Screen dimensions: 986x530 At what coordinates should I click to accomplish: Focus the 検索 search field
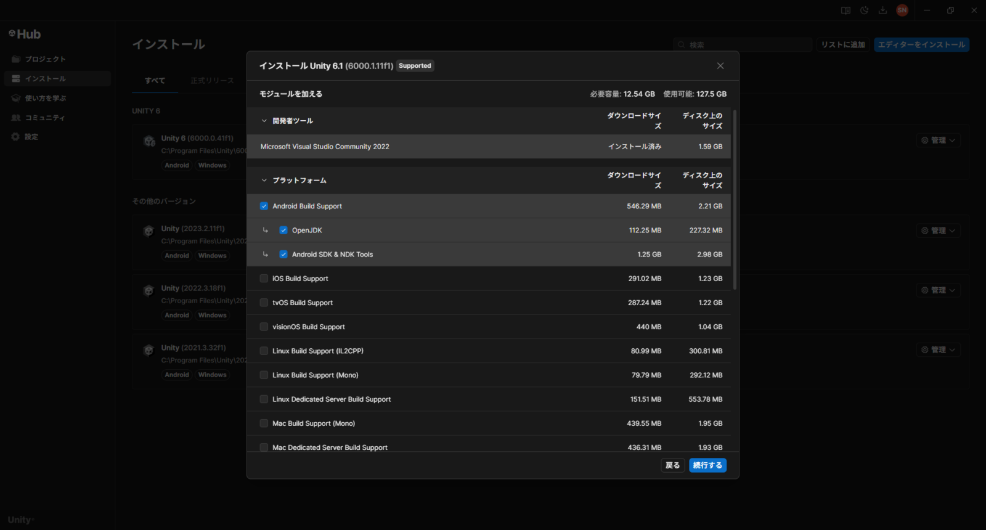pos(743,45)
